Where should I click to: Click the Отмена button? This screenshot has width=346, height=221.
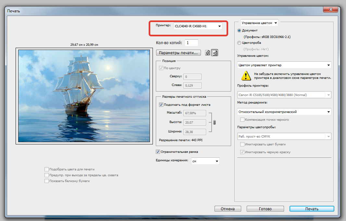tap(228, 209)
